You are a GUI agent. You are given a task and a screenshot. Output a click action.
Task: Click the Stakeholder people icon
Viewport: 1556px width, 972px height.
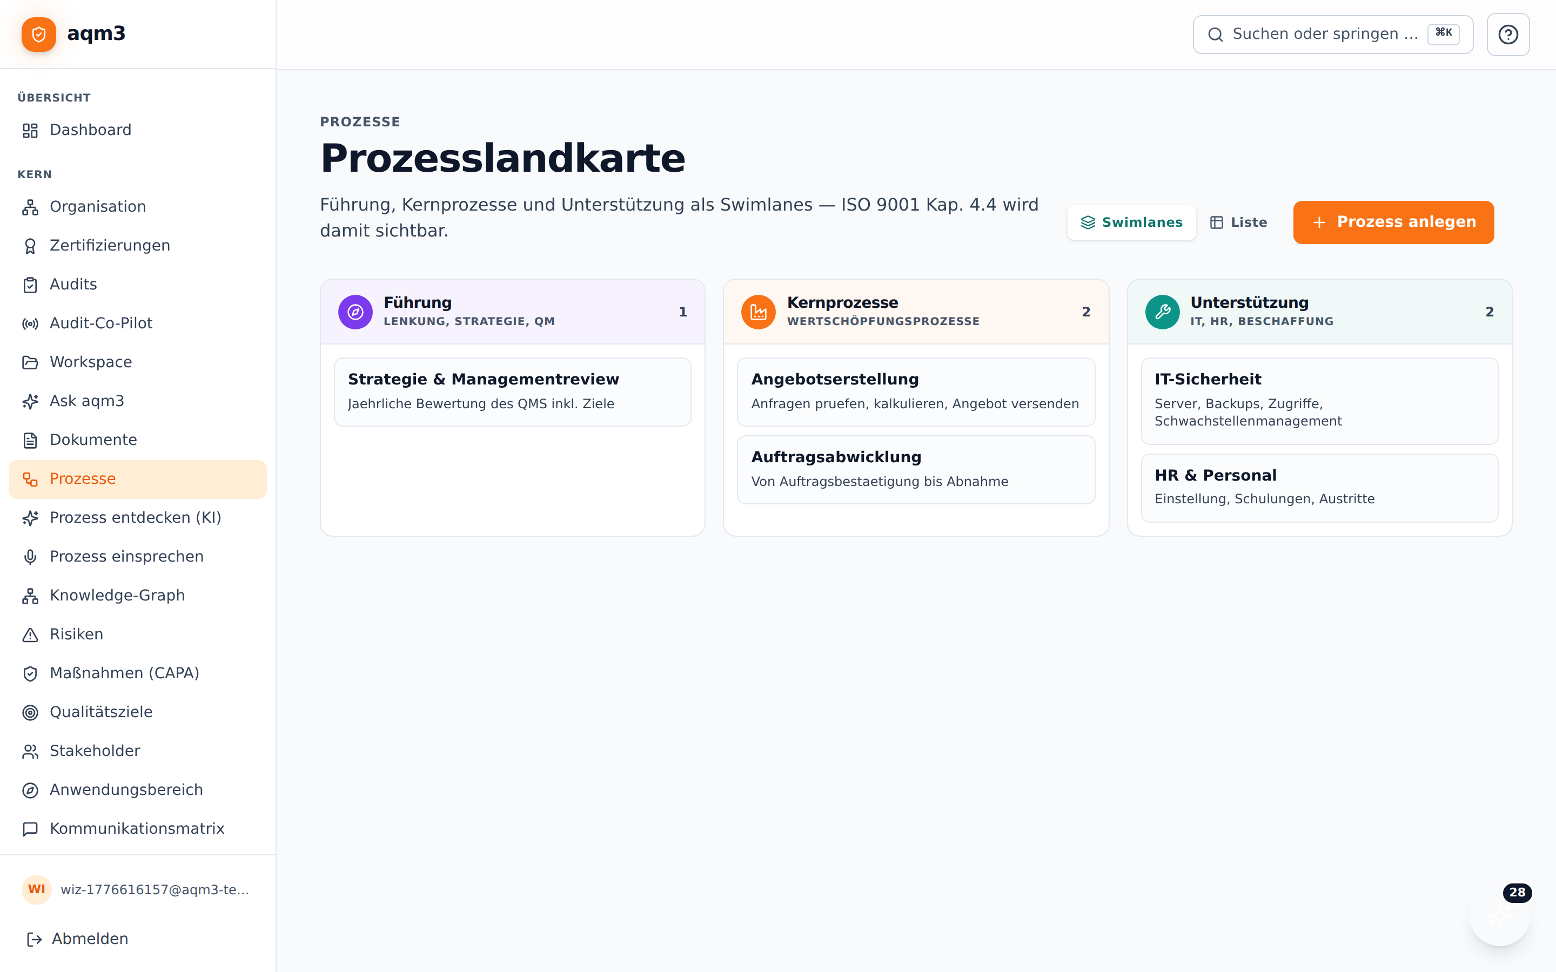click(30, 752)
